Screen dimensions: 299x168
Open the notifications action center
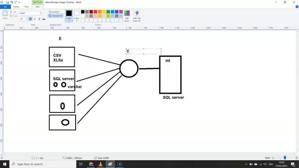coord(293,164)
